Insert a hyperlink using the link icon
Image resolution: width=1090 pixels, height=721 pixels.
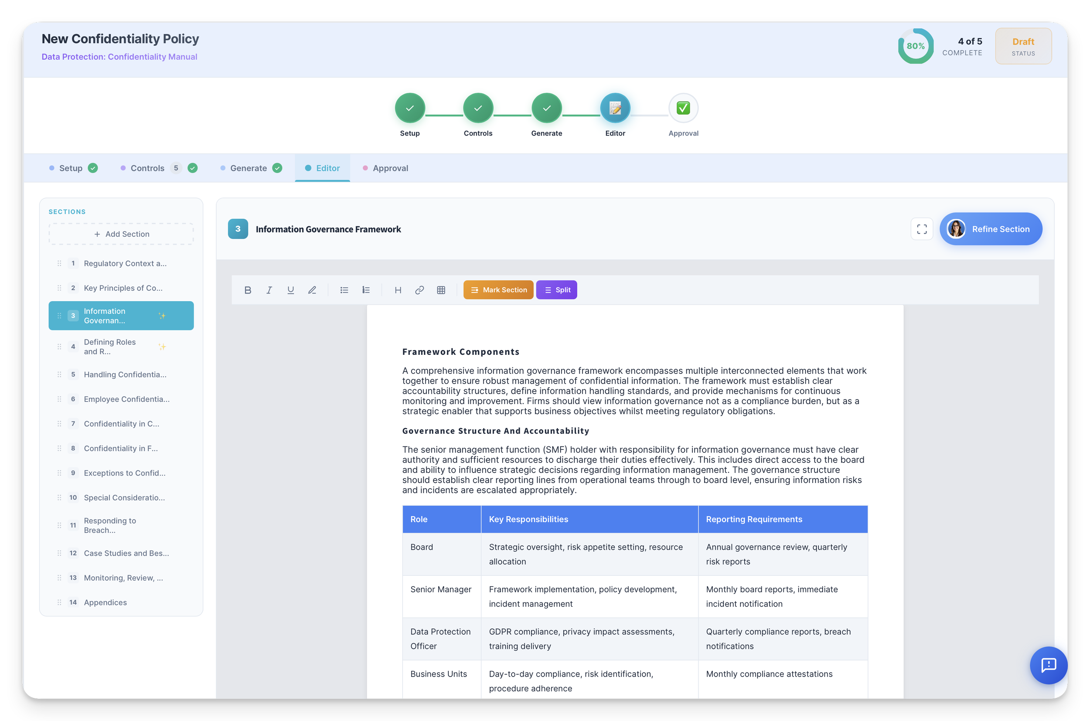pyautogui.click(x=419, y=290)
